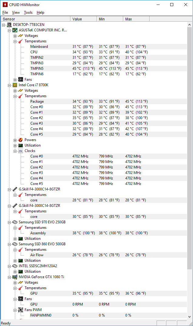This screenshot has width=193, height=326.
Task: Expand the NVIDIA Voltages node
Action: 15,283
